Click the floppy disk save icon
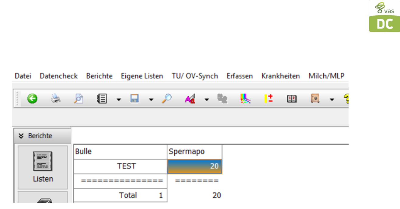Screen dimensions: 400x209 (134, 99)
